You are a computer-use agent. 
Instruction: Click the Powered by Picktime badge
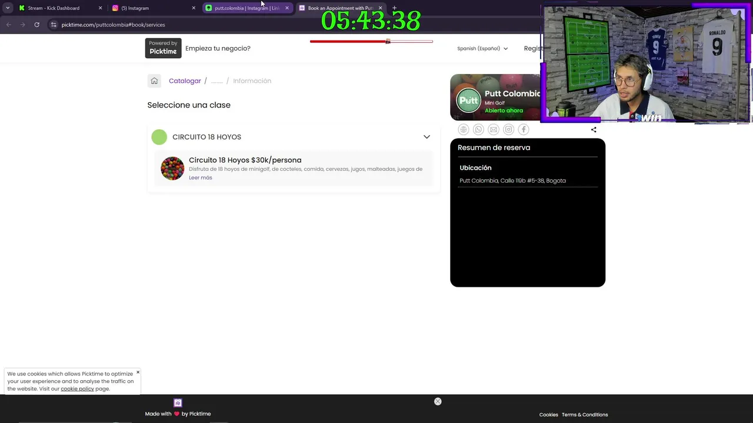coord(163,48)
